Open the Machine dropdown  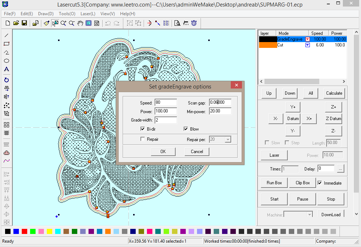tap(309, 215)
